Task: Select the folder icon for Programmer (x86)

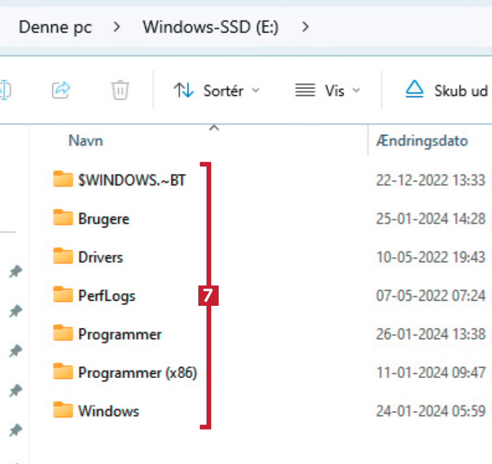Action: click(62, 372)
